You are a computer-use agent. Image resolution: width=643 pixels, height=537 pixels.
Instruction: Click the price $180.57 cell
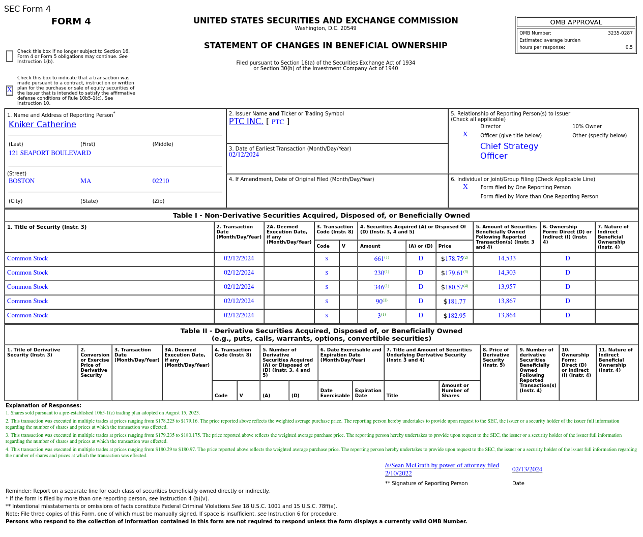tap(454, 287)
